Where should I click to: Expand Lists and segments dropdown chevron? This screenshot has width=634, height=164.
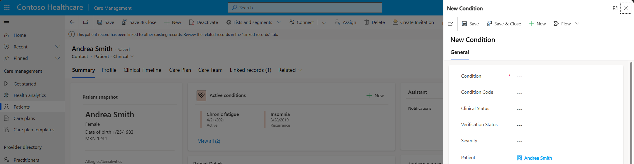[279, 22]
